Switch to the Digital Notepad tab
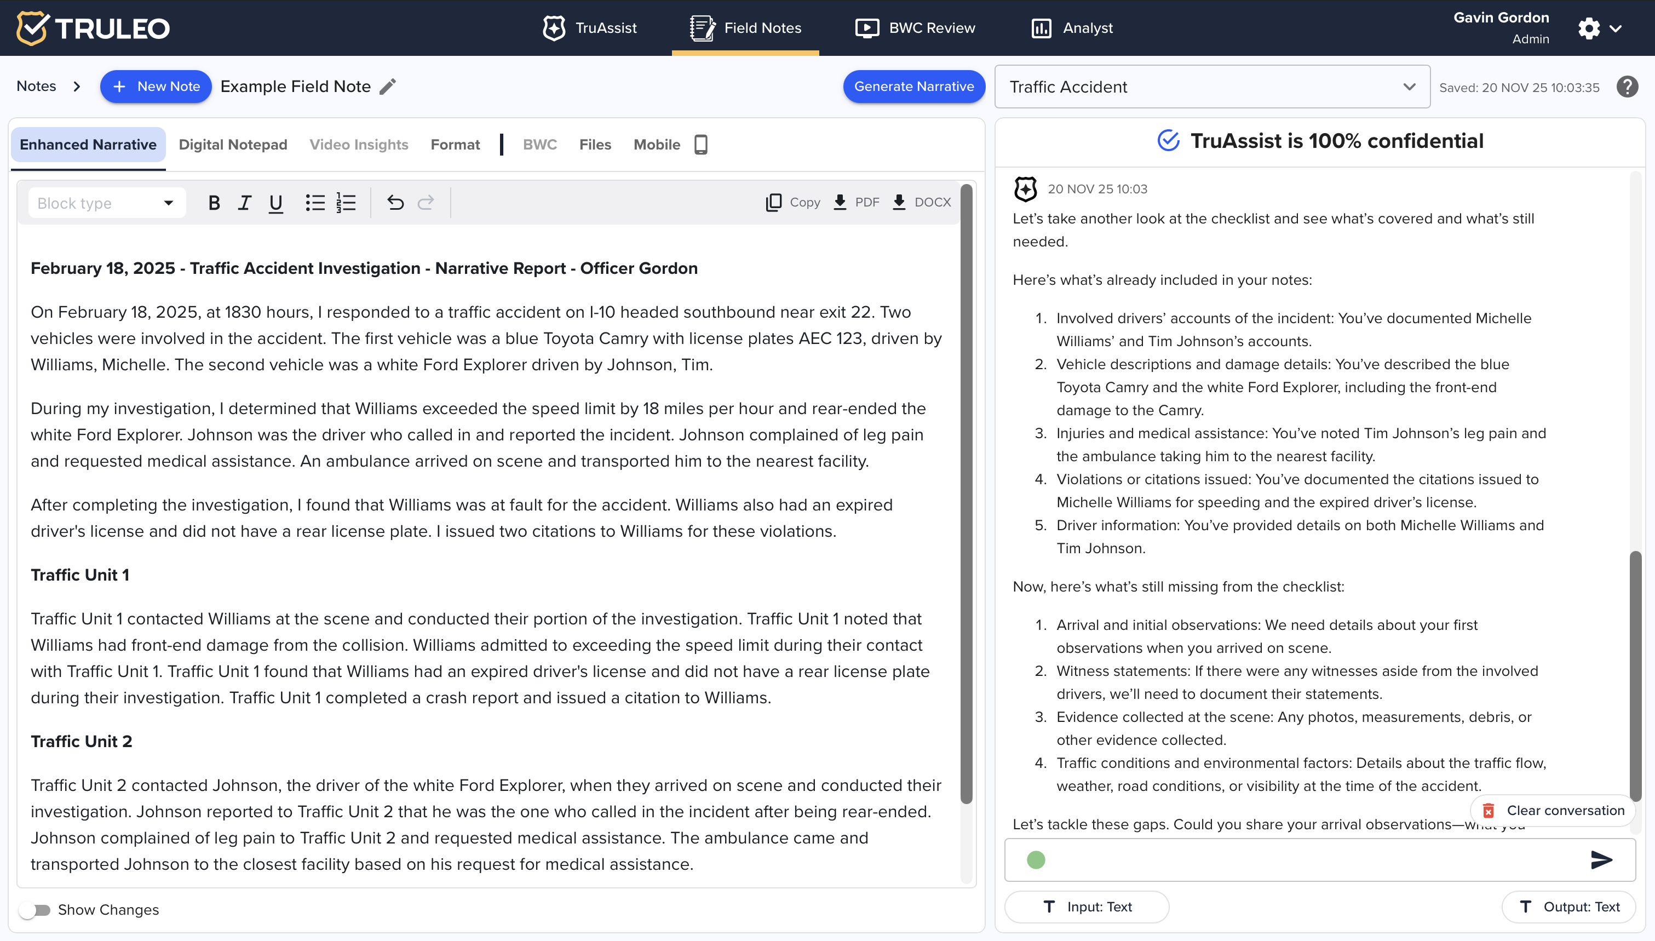The height and width of the screenshot is (941, 1655). pos(233,145)
